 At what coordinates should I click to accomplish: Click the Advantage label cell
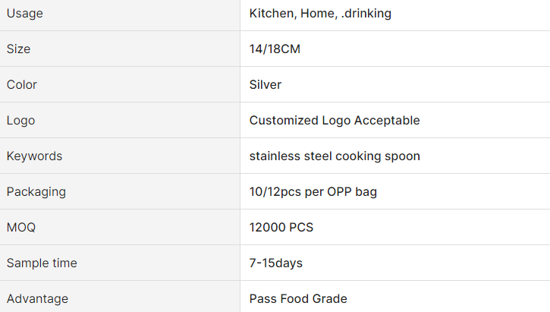[37, 299]
